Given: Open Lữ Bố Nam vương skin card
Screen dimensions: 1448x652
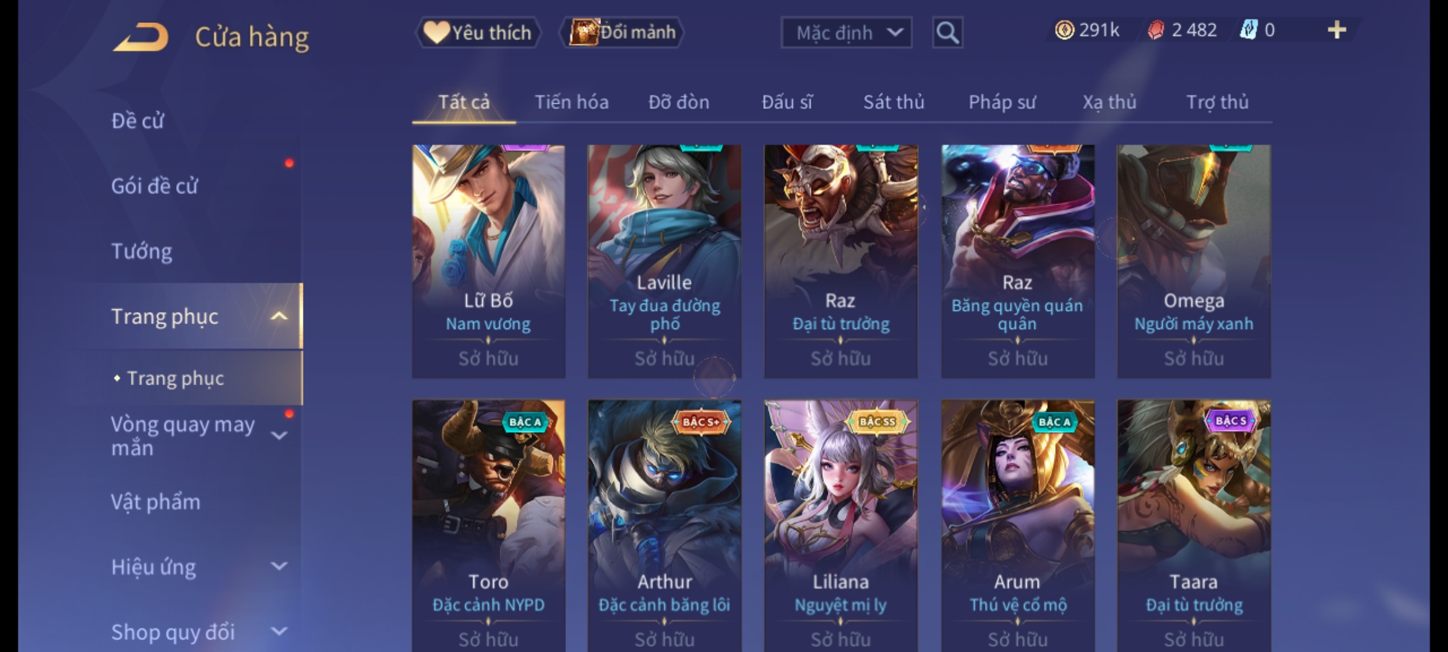Looking at the screenshot, I should (x=489, y=261).
